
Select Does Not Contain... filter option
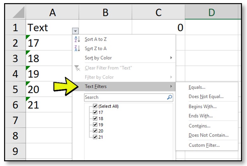coord(208,135)
